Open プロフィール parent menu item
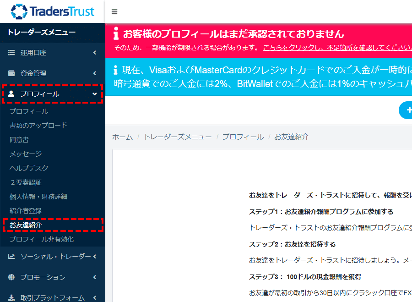 click(x=53, y=94)
